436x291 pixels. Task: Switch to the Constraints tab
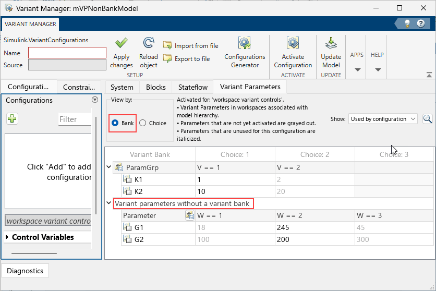pyautogui.click(x=79, y=87)
